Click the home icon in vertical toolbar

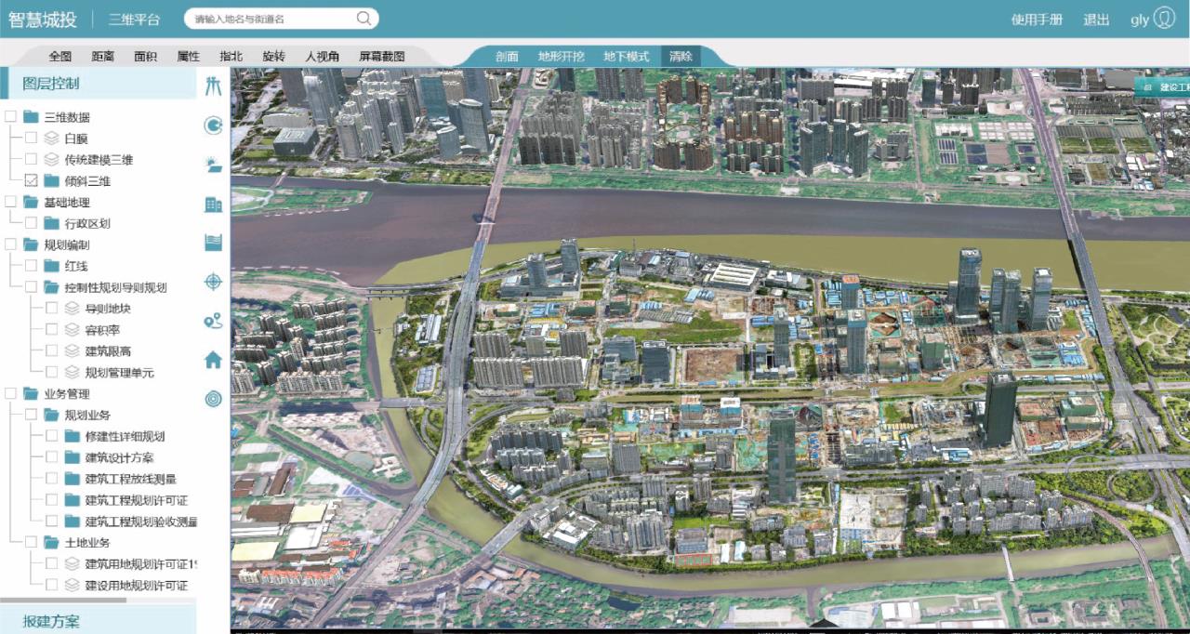coord(214,359)
